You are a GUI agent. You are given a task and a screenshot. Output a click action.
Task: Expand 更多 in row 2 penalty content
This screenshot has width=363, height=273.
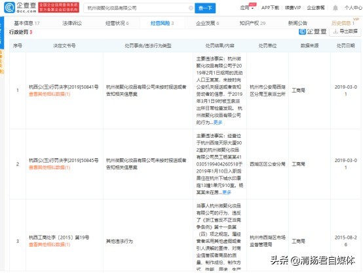[x=227, y=192]
